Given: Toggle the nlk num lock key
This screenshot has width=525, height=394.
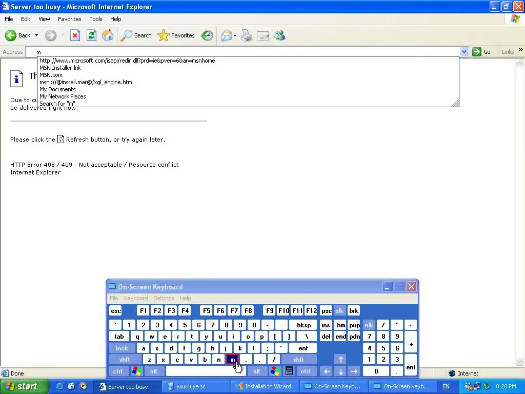Looking at the screenshot, I should click(x=369, y=325).
